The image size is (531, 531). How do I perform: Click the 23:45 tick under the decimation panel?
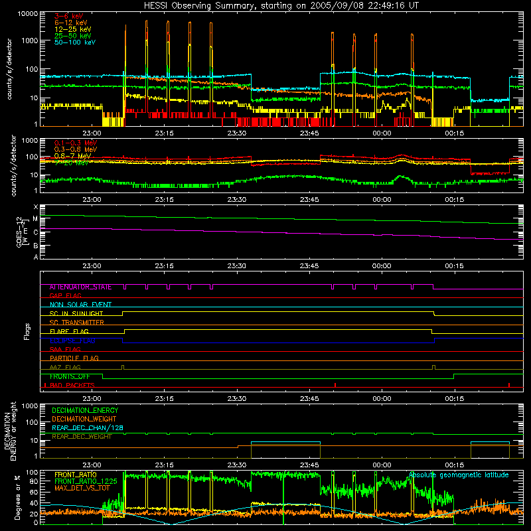coord(309,465)
